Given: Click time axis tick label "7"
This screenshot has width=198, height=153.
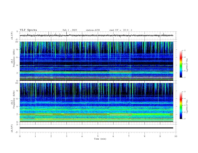Looking at the screenshot, I should coord(129,136).
